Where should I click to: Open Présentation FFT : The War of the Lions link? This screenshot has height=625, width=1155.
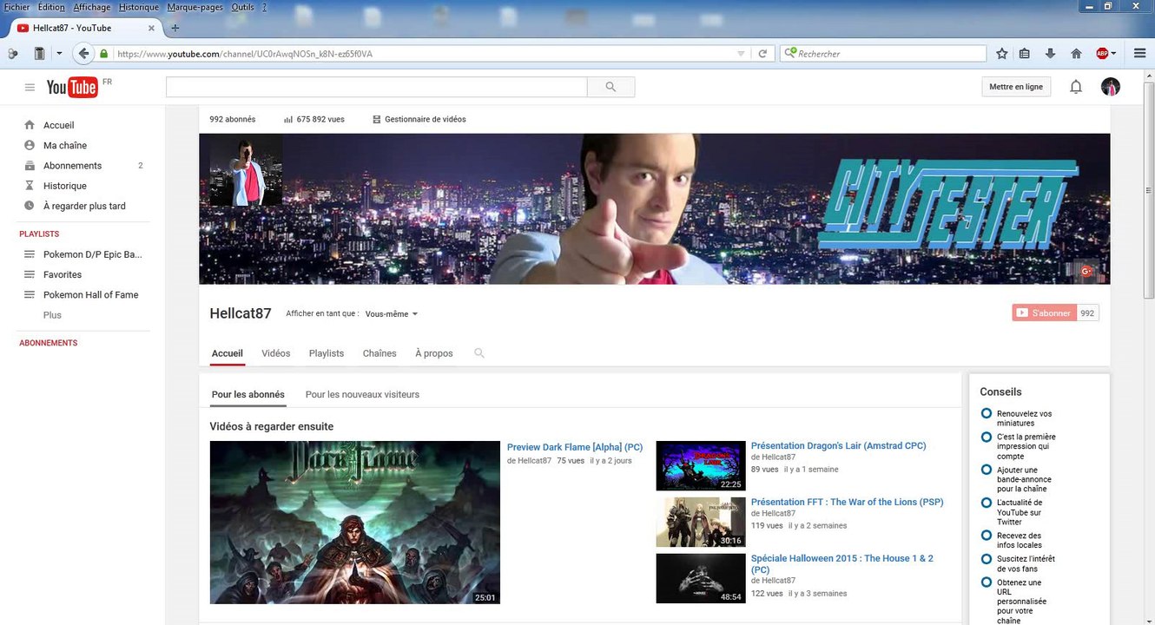pos(847,502)
